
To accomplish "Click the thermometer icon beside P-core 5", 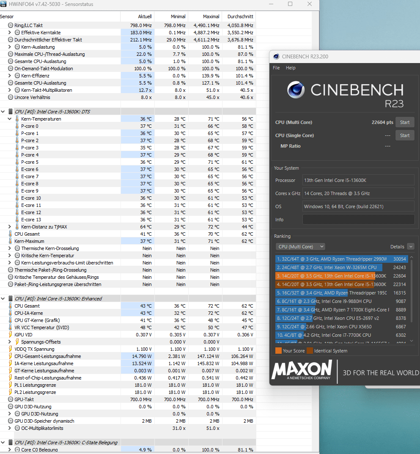I will pos(17,162).
